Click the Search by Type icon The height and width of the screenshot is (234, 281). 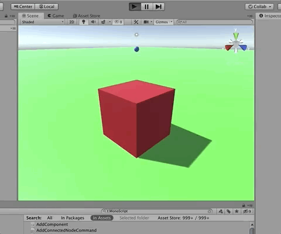coord(221,211)
